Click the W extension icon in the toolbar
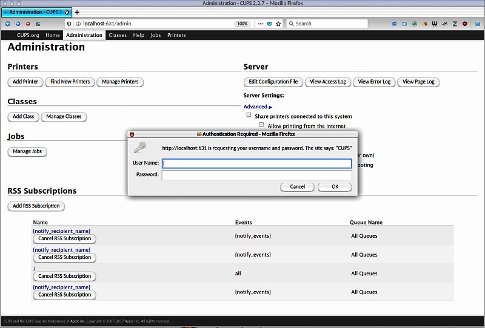The height and width of the screenshot is (328, 485). 435,24
